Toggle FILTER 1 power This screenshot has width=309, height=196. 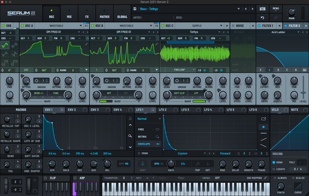pyautogui.click(x=259, y=26)
